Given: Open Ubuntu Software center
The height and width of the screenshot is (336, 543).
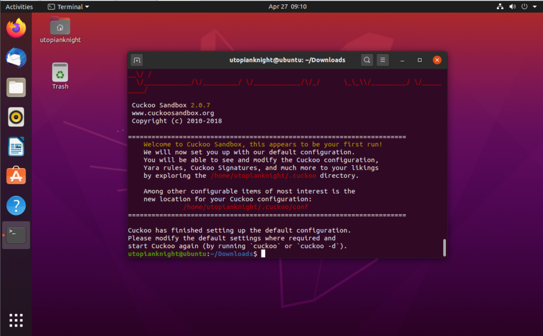Looking at the screenshot, I should 15,176.
